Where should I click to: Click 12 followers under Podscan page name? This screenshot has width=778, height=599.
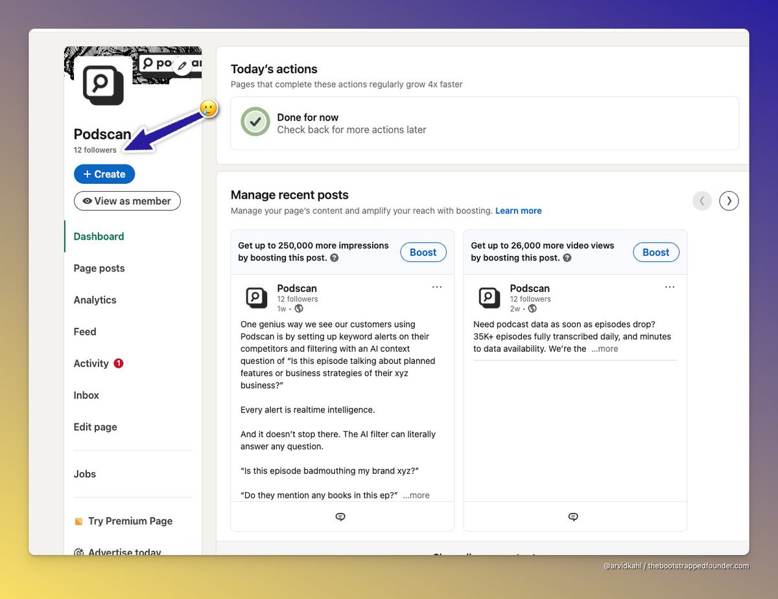(95, 150)
